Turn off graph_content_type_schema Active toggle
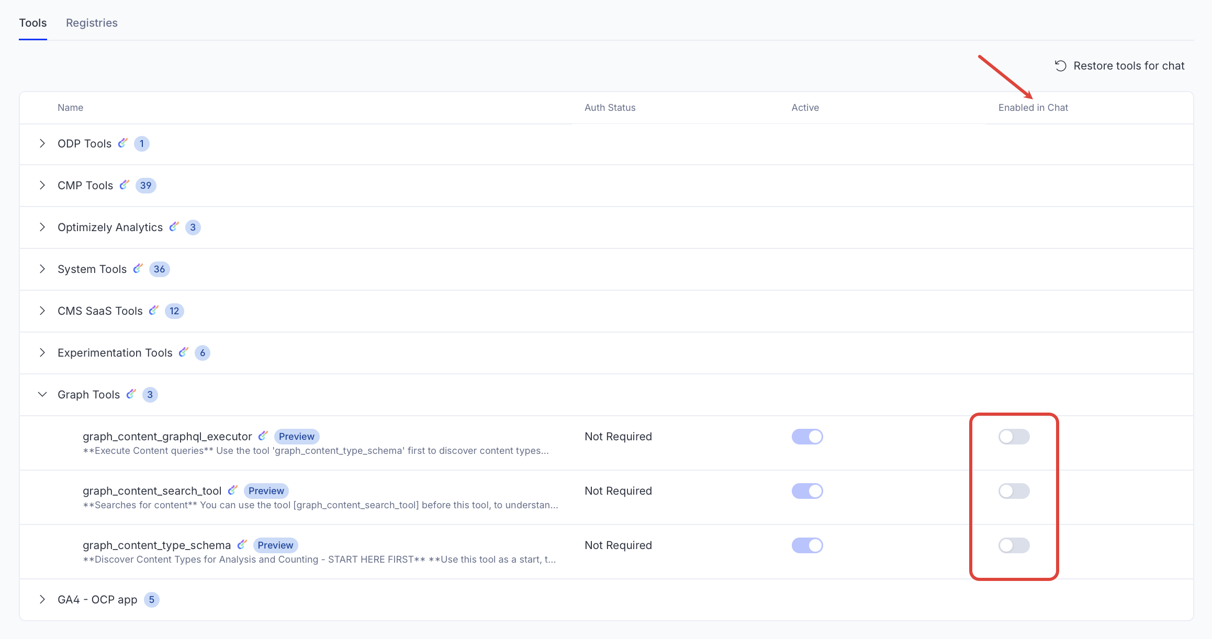Image resolution: width=1212 pixels, height=639 pixels. pos(807,545)
